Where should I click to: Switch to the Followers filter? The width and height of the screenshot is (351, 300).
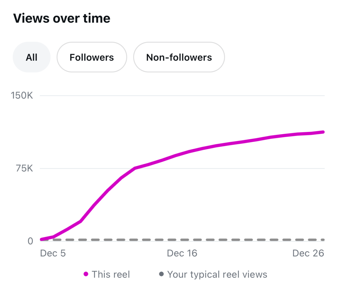coord(92,57)
